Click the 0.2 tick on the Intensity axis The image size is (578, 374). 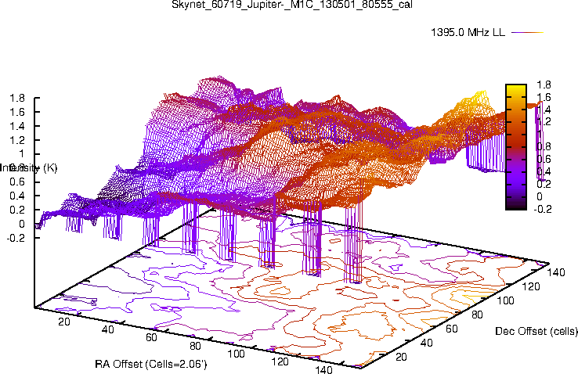17,210
